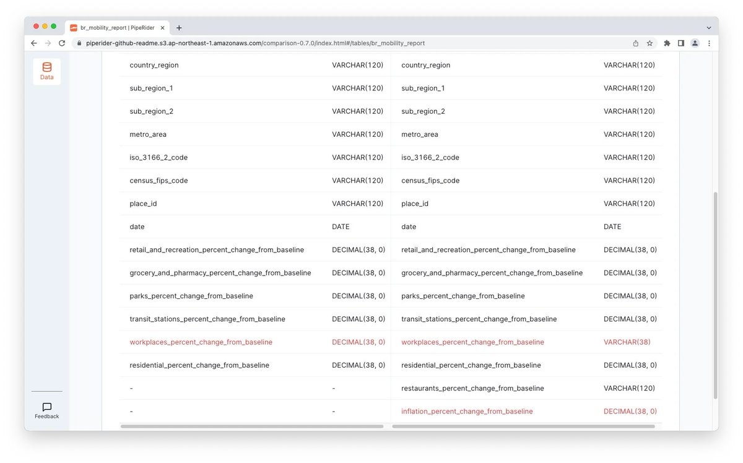Viewport: 743px width, 463px height.
Task: Bookmark this page with star icon
Action: (x=650, y=43)
